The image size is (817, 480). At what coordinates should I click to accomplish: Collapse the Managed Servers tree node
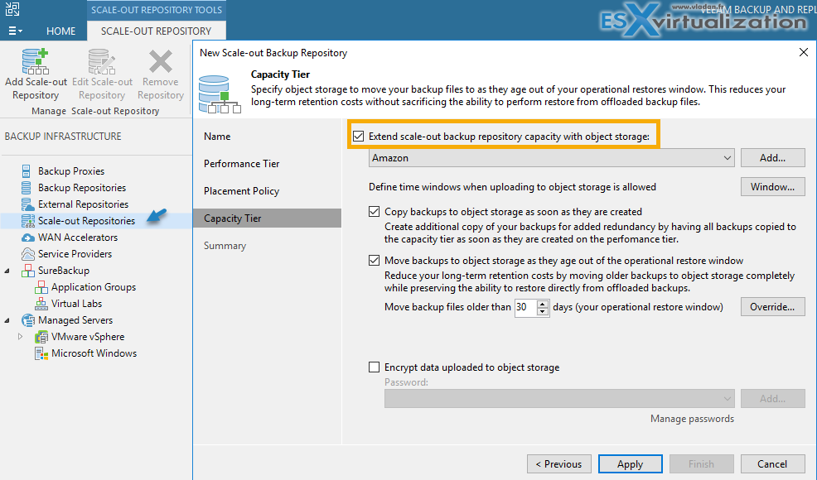(x=7, y=321)
